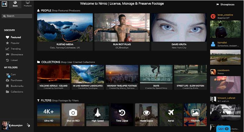Screen dimensions: 244x132
Task: Open the Q&A chat button
Action: (x=223, y=129)
